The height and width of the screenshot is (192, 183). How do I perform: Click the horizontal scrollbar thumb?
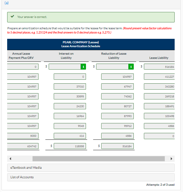[x=99, y=159]
